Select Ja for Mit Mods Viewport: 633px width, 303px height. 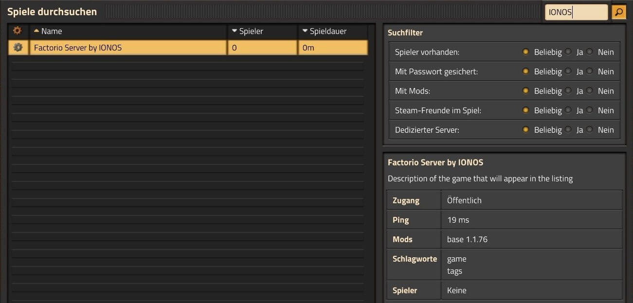[x=568, y=91]
